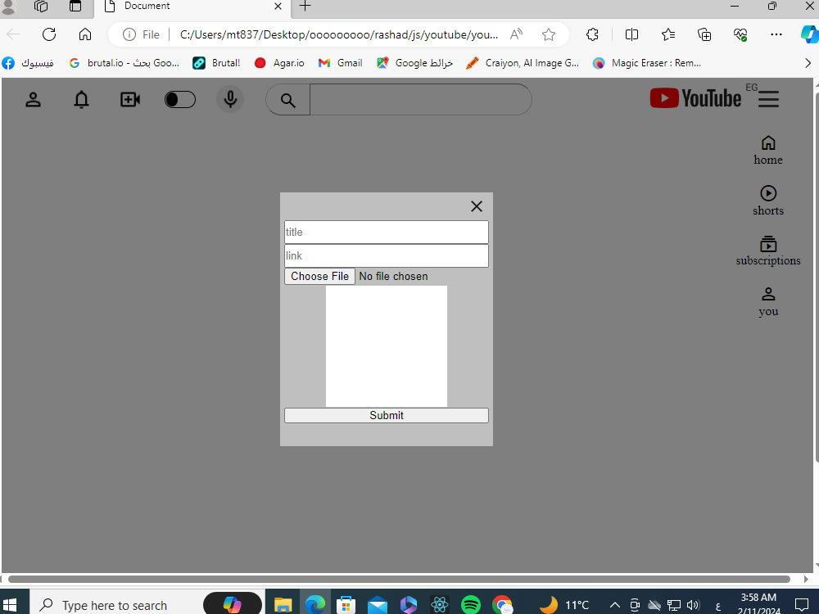The width and height of the screenshot is (819, 614).
Task: Open the collections icon
Action: pos(704,34)
